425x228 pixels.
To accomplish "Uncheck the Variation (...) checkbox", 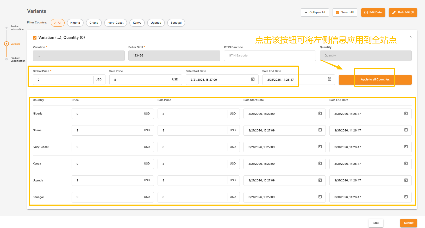I will (35, 38).
